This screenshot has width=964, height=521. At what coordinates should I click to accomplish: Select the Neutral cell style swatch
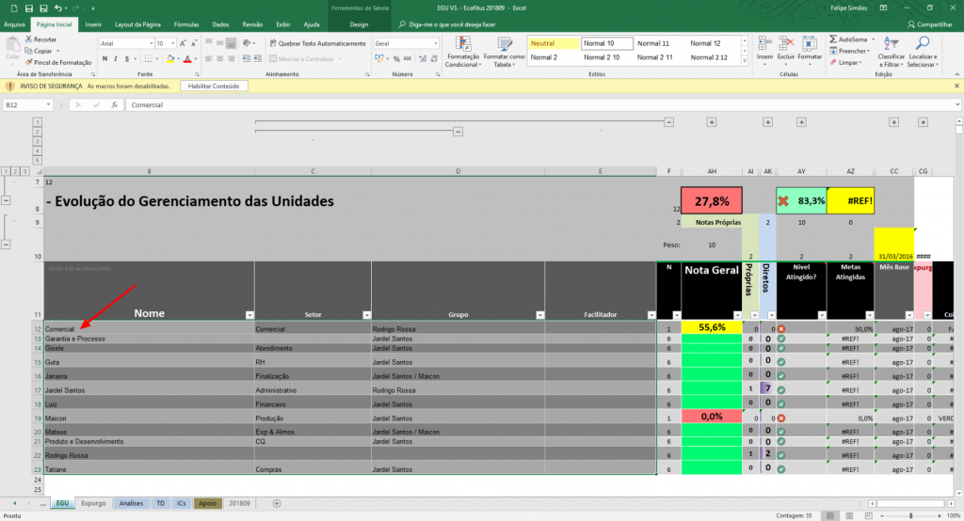(x=554, y=43)
